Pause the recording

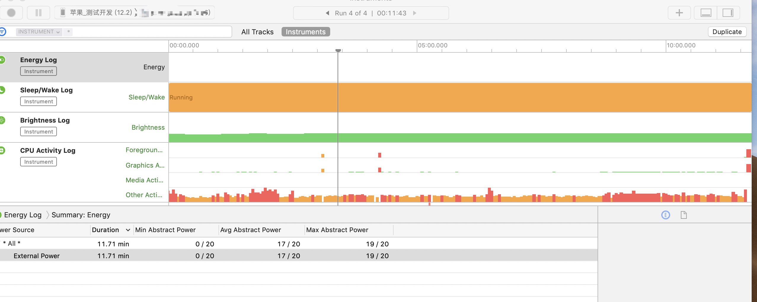(x=38, y=13)
